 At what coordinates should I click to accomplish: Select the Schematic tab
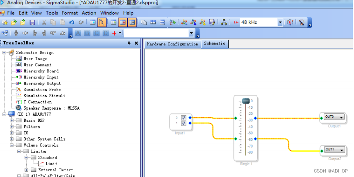tap(214, 43)
